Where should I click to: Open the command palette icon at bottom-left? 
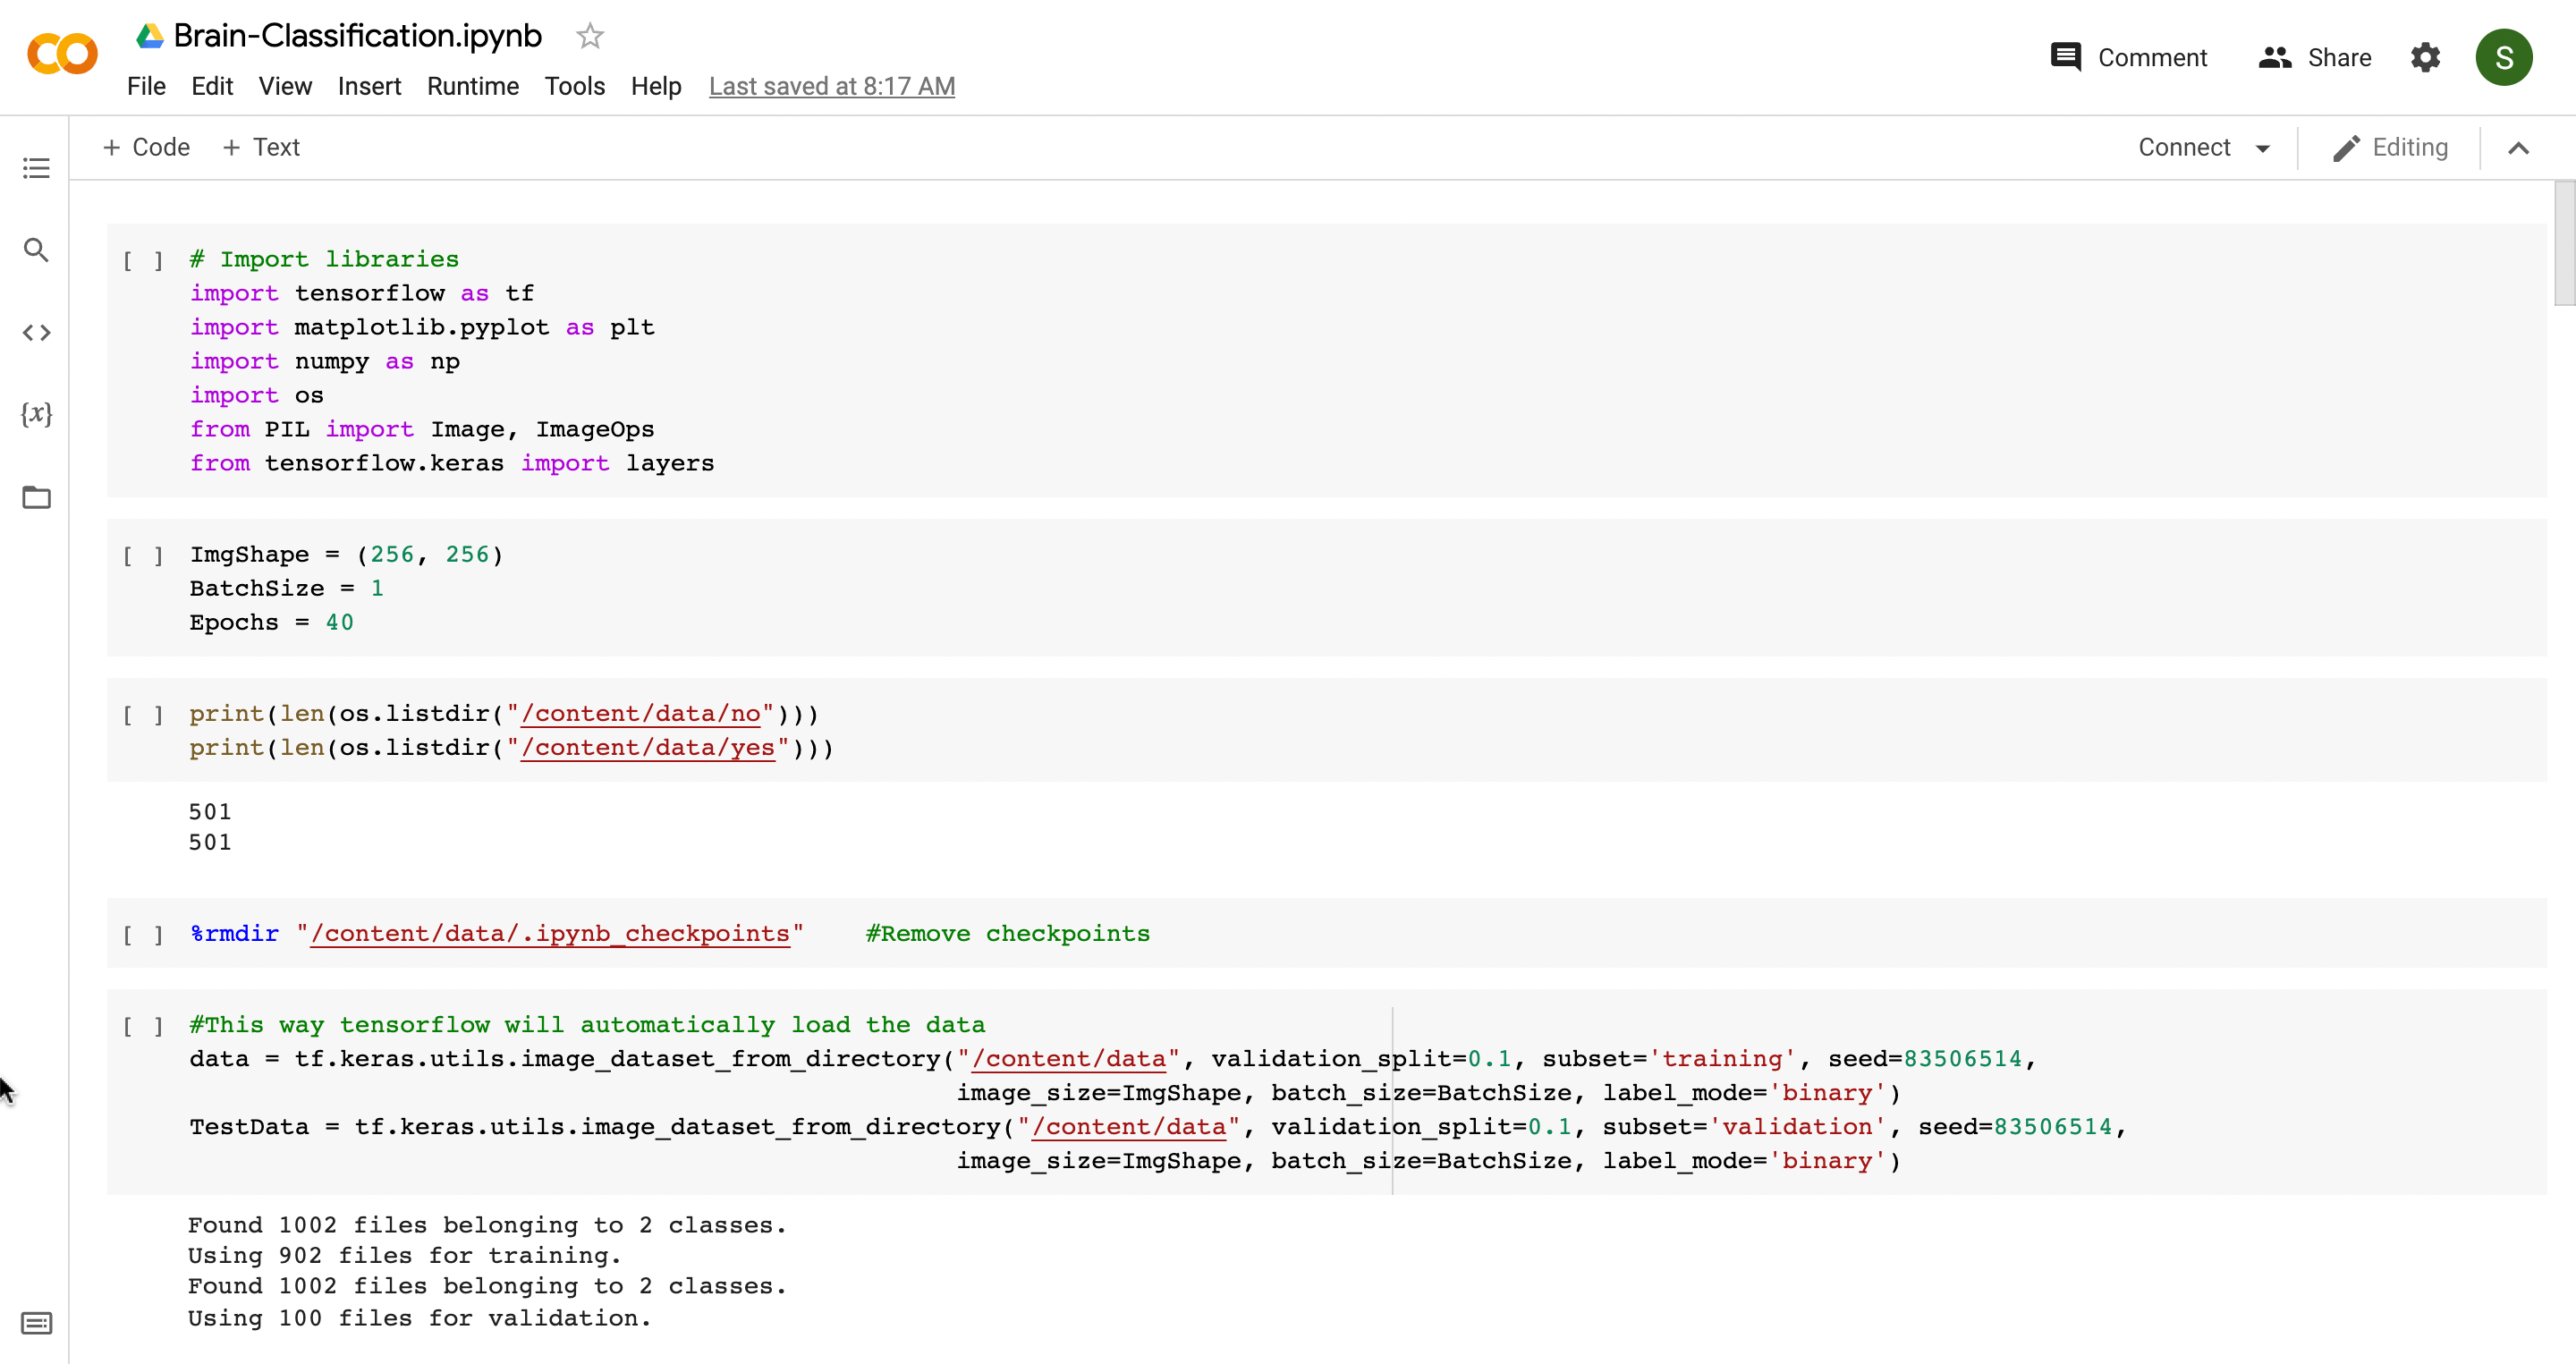pos(36,1323)
